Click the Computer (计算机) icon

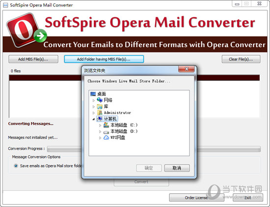tap(100, 119)
